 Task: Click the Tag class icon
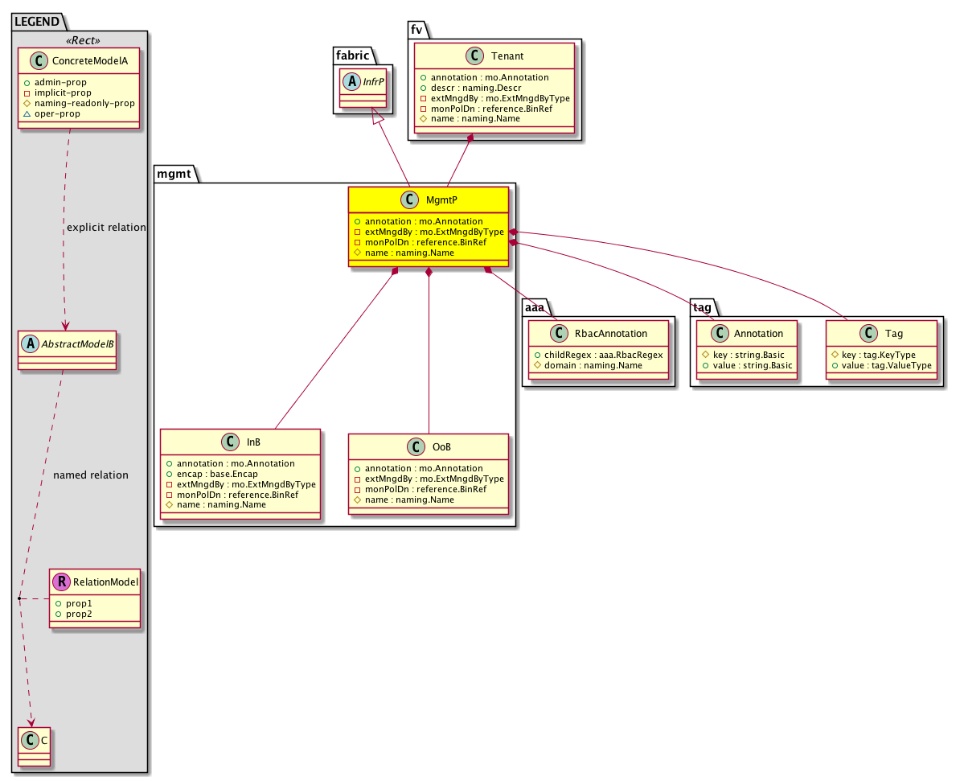(x=868, y=333)
